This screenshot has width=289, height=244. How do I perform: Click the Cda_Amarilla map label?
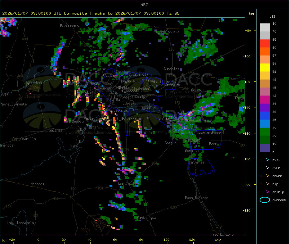click(x=24, y=139)
